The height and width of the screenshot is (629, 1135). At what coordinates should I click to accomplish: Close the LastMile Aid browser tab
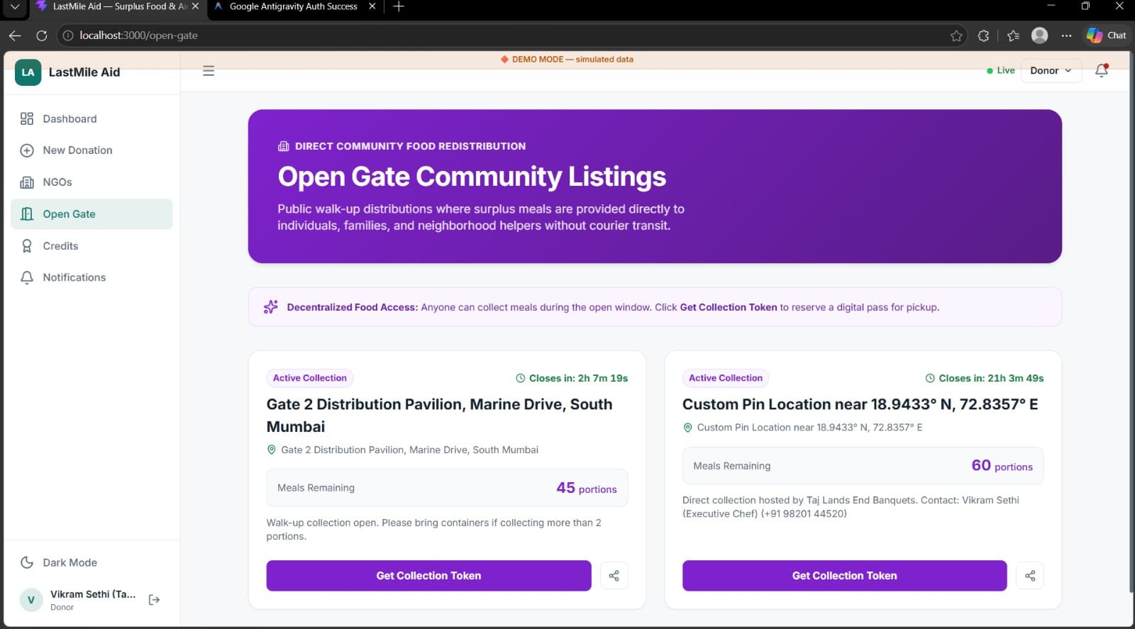195,6
